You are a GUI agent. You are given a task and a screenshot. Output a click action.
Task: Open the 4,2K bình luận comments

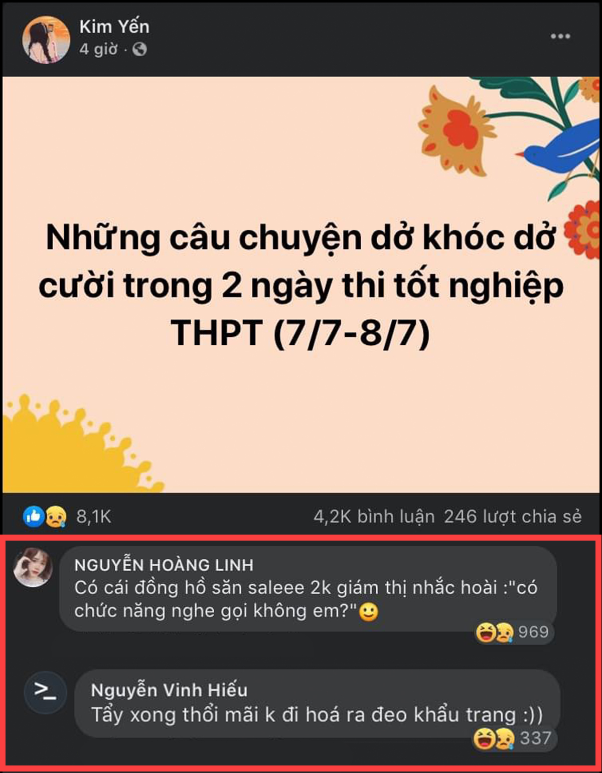coord(374,517)
